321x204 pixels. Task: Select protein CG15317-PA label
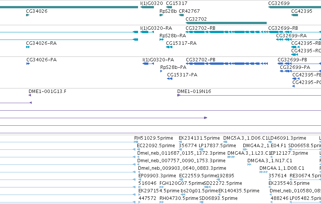182,75
